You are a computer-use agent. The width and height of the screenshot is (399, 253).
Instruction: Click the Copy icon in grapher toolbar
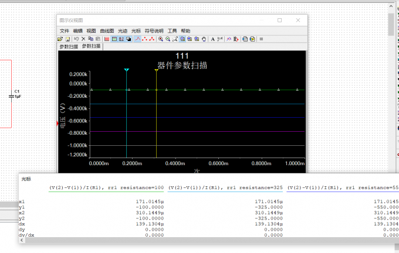click(x=90, y=39)
